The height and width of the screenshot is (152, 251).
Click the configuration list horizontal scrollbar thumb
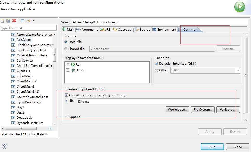coord(21,128)
